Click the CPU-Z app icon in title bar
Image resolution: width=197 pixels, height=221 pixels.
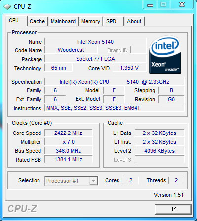click(x=7, y=7)
